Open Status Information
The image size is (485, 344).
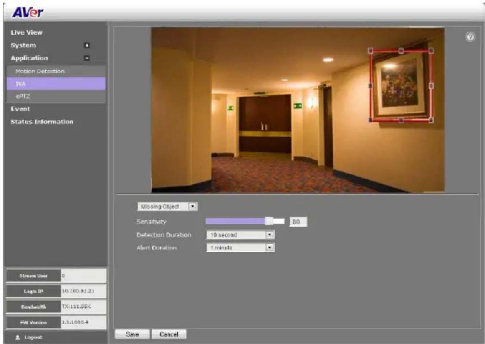pyautogui.click(x=42, y=122)
